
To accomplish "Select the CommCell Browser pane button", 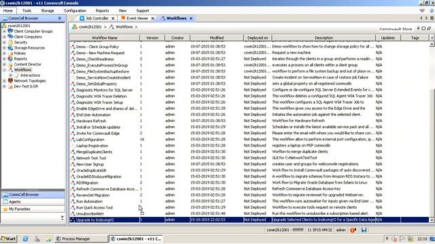I will tap(33, 195).
